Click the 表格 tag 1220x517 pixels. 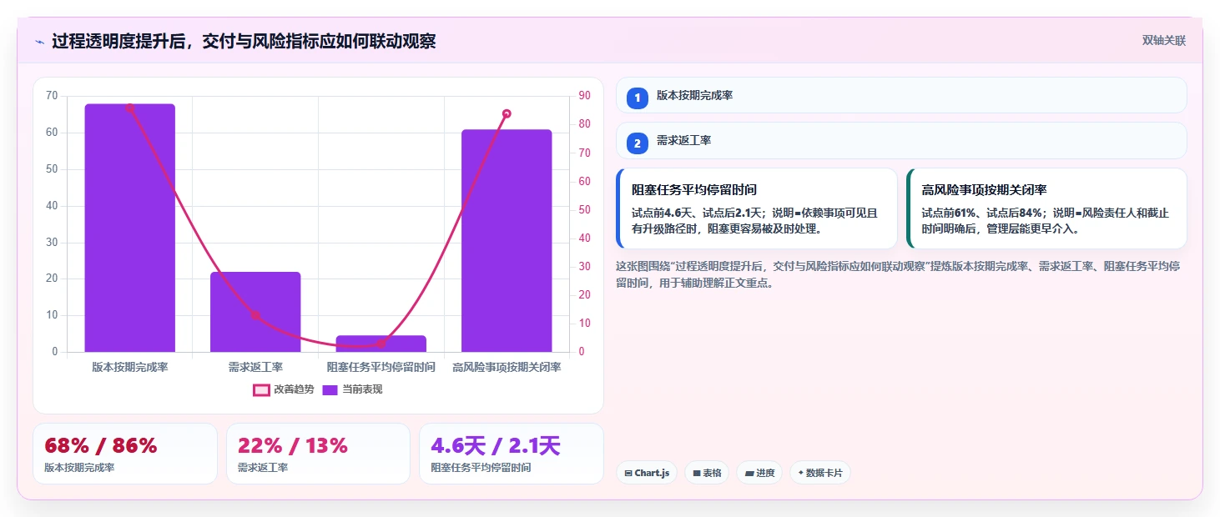pos(707,473)
